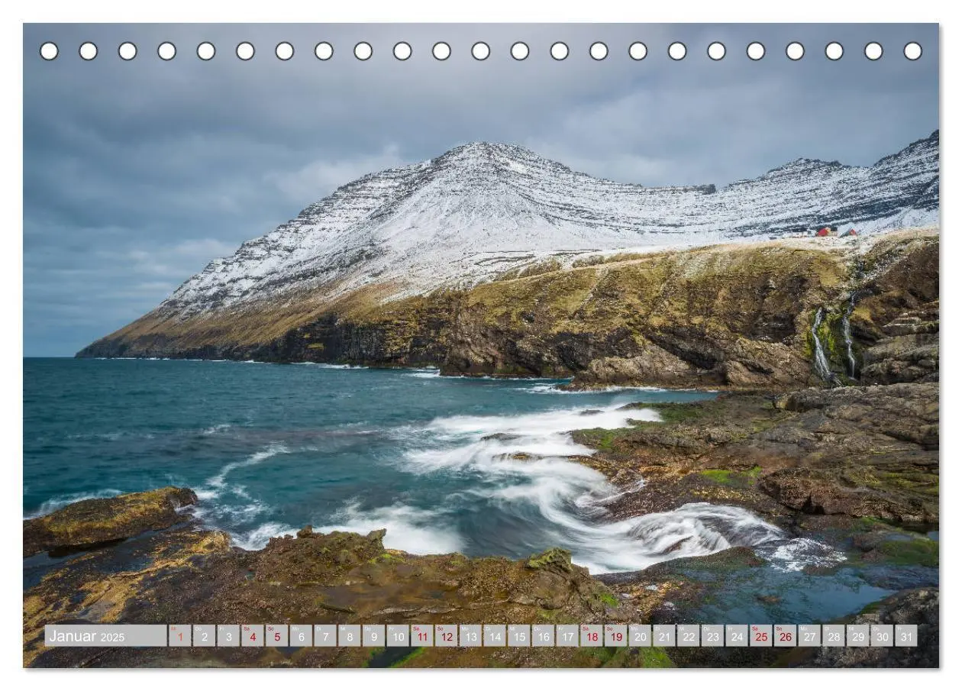Click day 6 date box
This screenshot has height=691, width=962.
(x=301, y=636)
